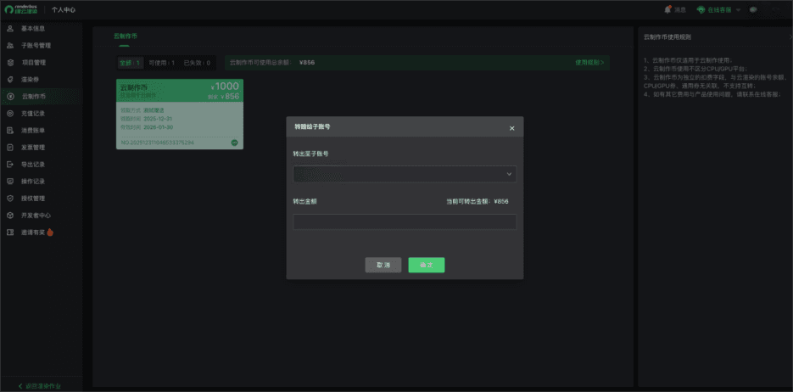
Task: Expand the 转出至子账号 dropdown
Action: point(404,174)
